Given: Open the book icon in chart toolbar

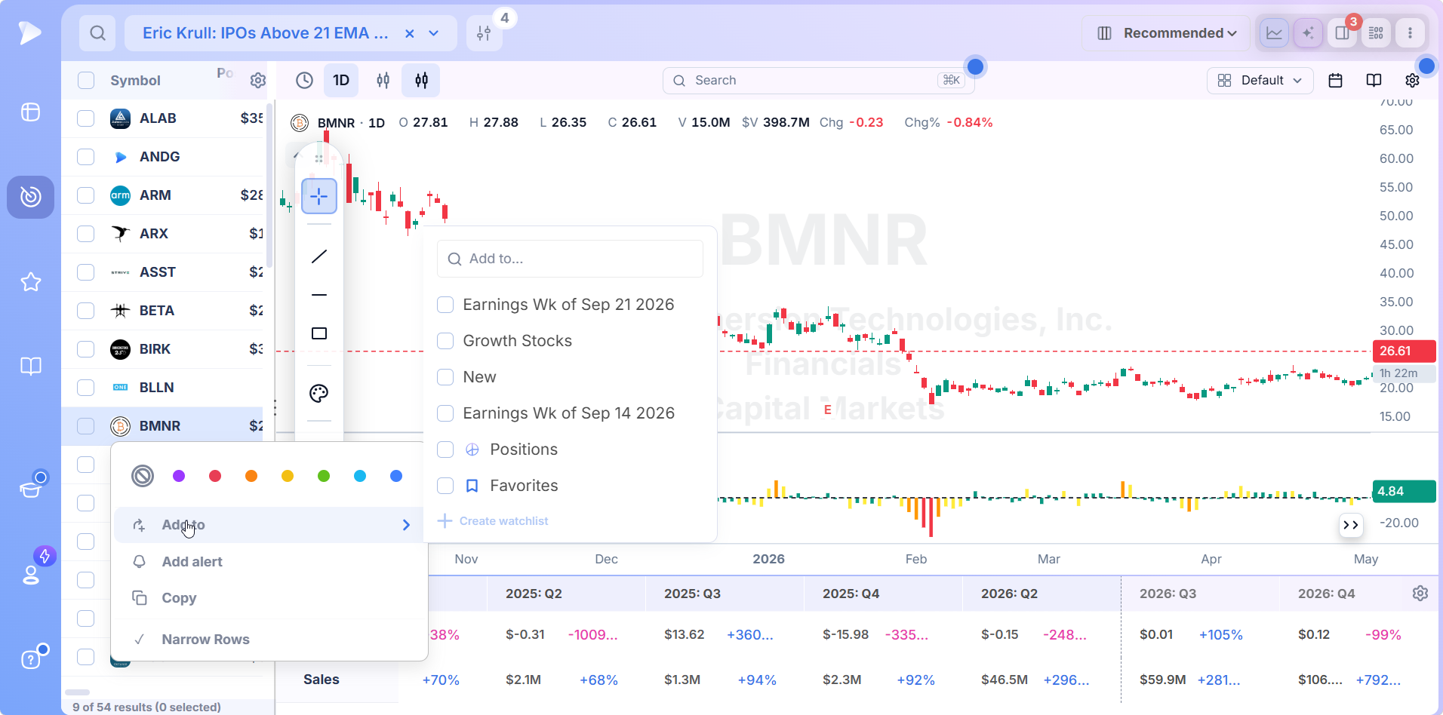Looking at the screenshot, I should click(1374, 81).
